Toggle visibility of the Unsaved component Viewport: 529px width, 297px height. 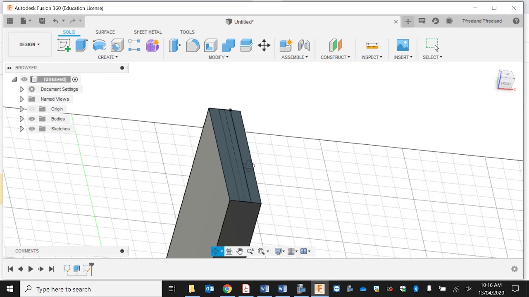coord(24,79)
